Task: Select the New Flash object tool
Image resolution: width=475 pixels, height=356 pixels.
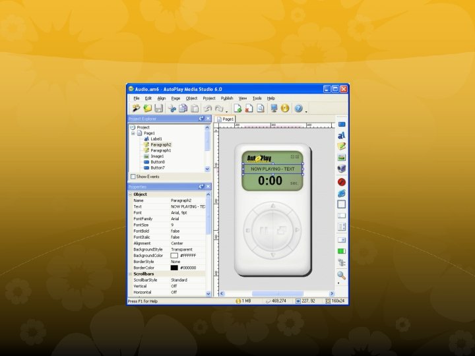Action: tap(342, 182)
